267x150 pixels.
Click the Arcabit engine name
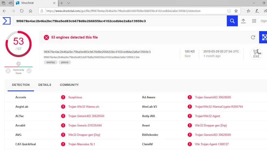click(x=20, y=126)
